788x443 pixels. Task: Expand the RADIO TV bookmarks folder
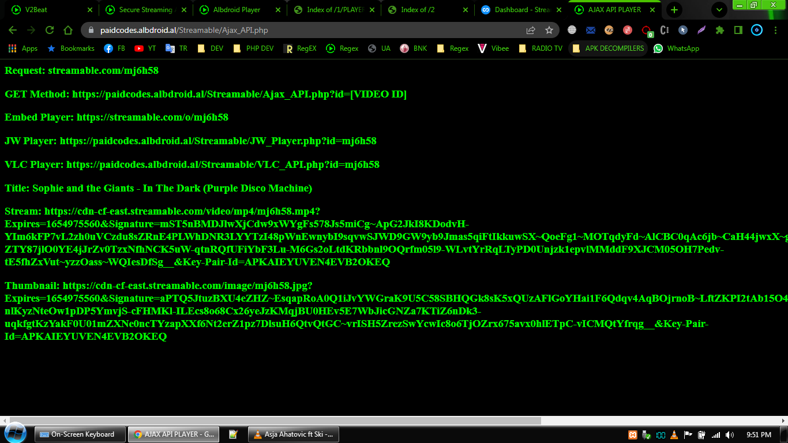(x=541, y=48)
